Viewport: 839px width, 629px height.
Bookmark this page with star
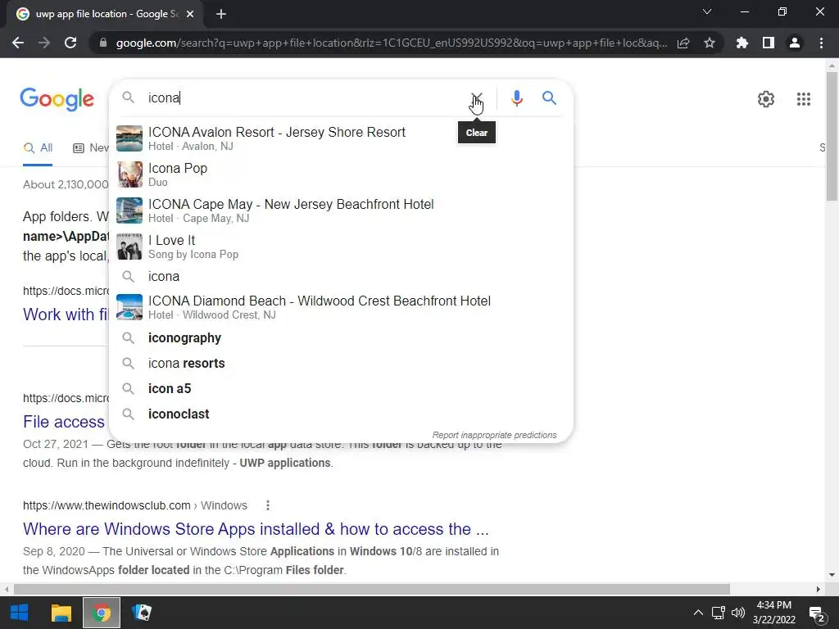pyautogui.click(x=710, y=43)
